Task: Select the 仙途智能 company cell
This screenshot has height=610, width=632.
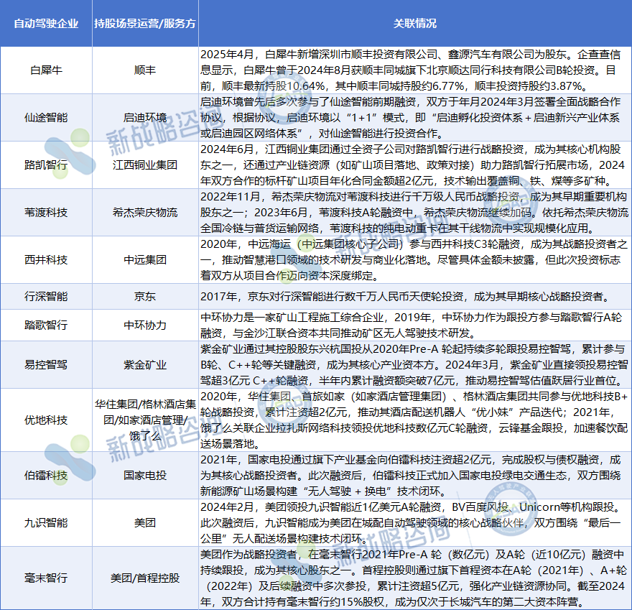Action: (46, 117)
